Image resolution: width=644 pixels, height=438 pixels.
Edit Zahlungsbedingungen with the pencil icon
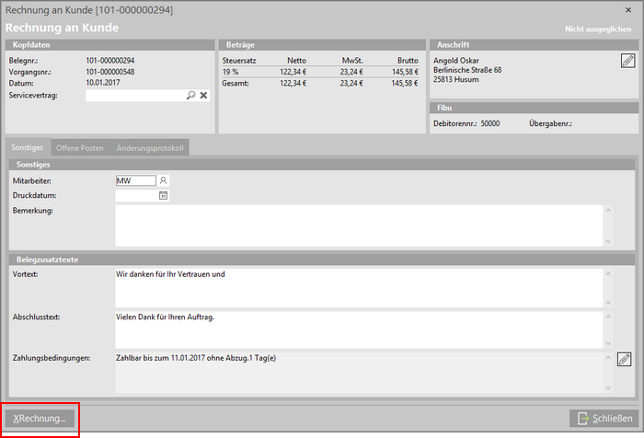(x=624, y=359)
